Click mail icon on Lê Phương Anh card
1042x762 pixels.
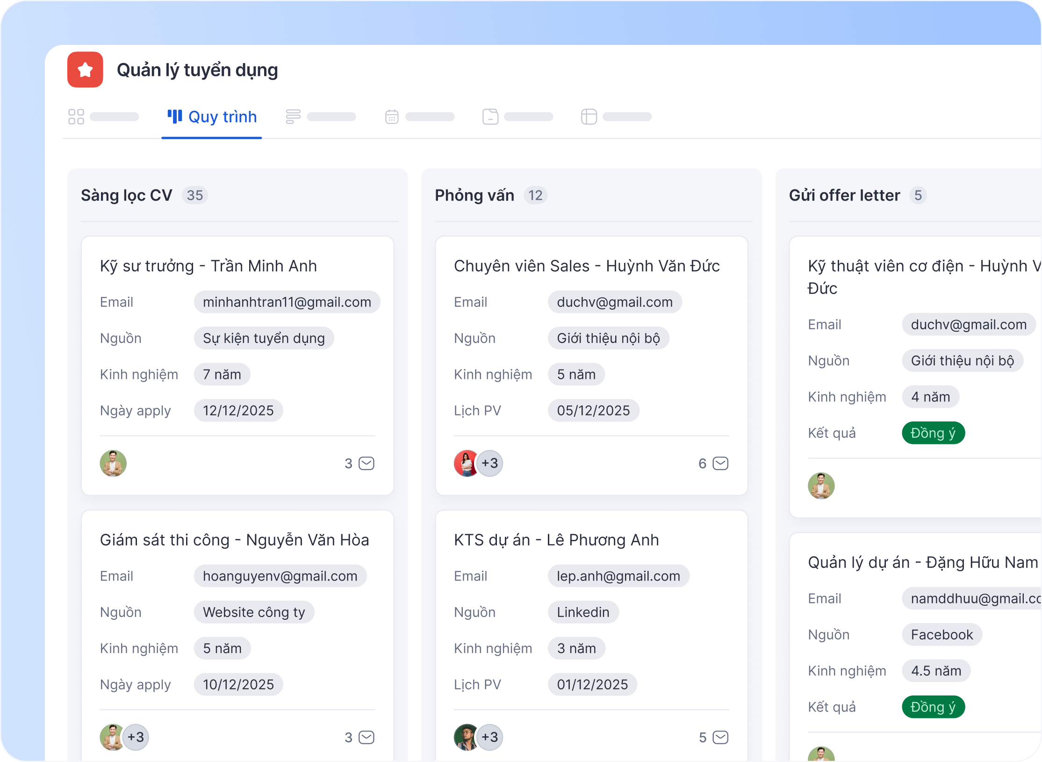pos(720,738)
